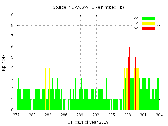The width and height of the screenshot is (168, 126).
Task: Click the red K>4 legend swatch
Action: point(148,28)
